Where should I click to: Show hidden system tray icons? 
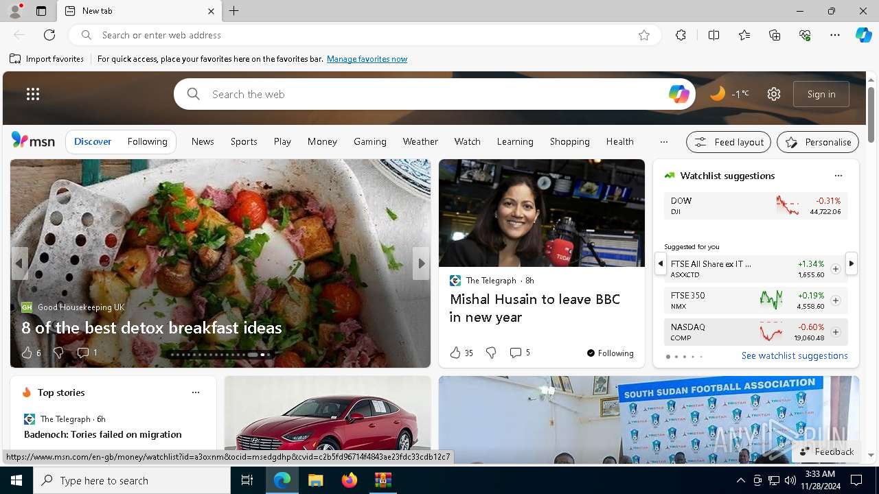740,480
